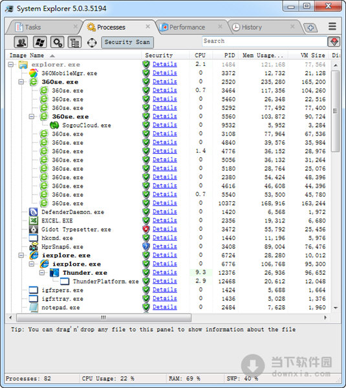
Task: Click Thunder.exe CPU value 9.3
Action: click(200, 272)
